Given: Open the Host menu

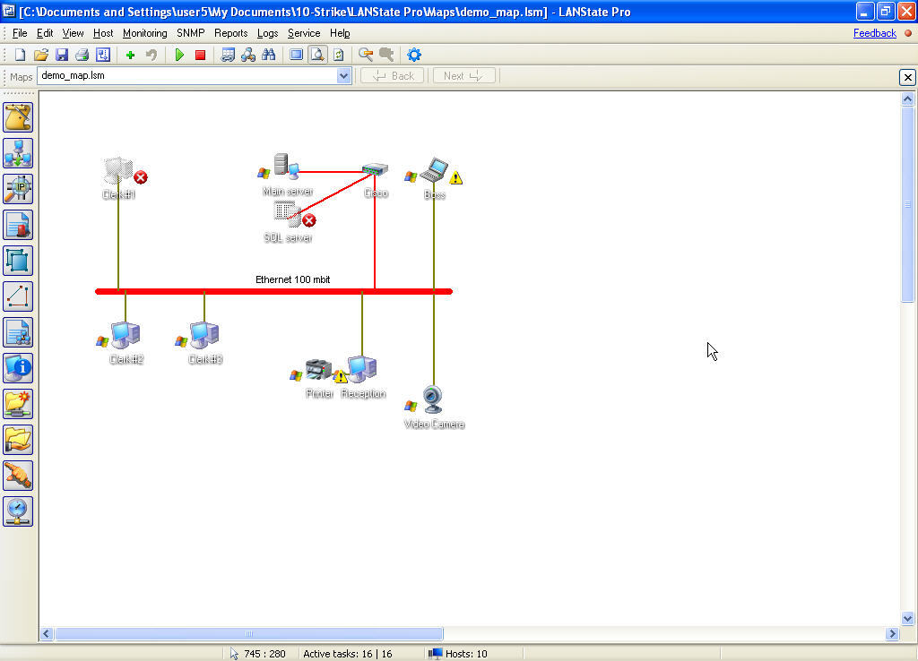Looking at the screenshot, I should click(103, 33).
